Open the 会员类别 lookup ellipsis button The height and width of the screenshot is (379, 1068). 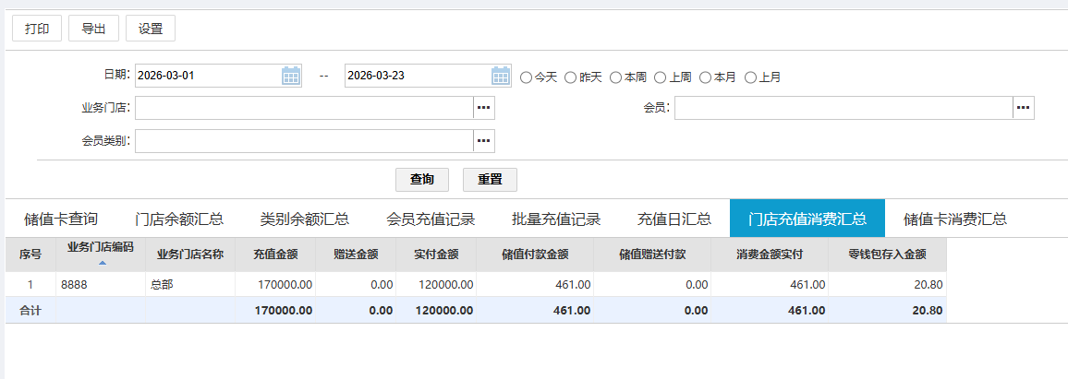click(x=483, y=140)
